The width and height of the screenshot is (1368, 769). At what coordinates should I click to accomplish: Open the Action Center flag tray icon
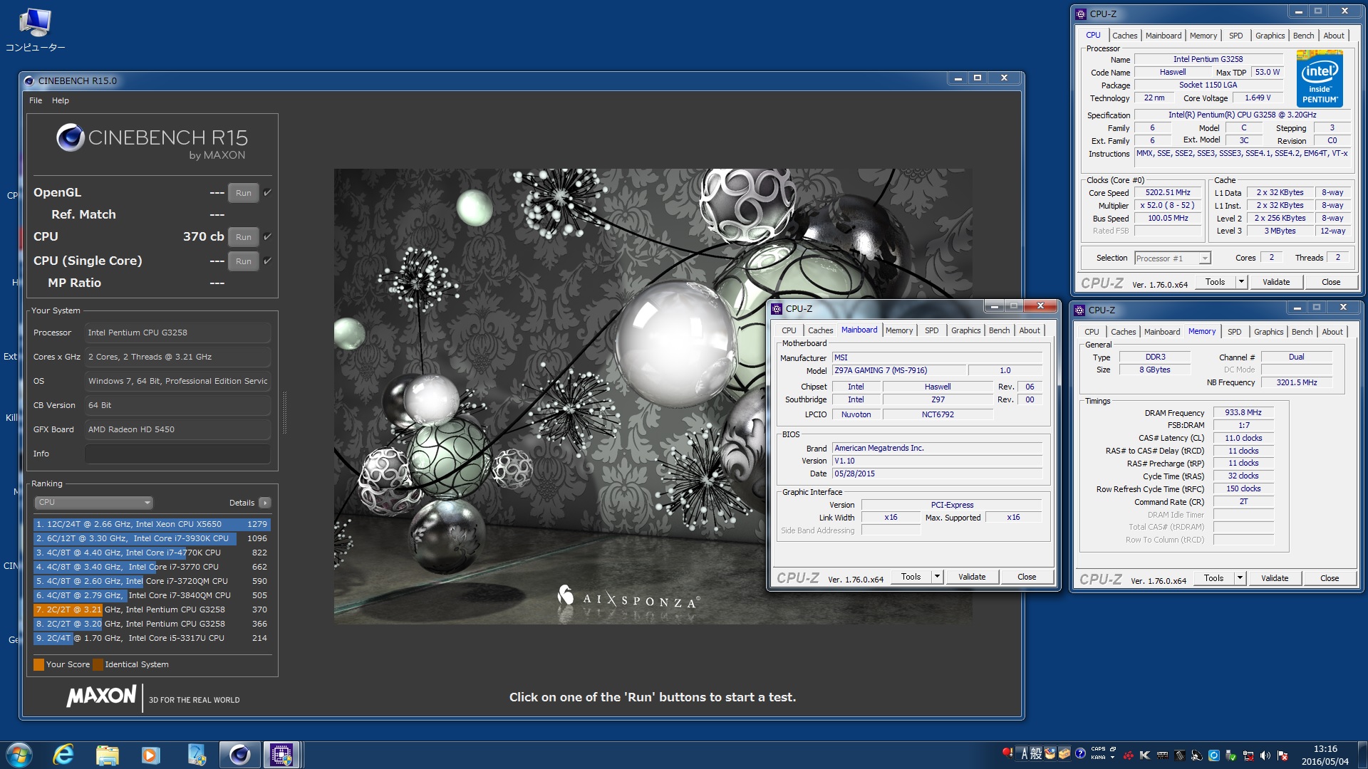coord(1282,755)
